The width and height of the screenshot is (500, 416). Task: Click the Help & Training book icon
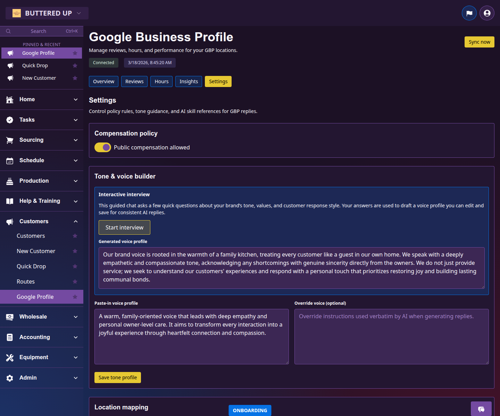coord(10,201)
